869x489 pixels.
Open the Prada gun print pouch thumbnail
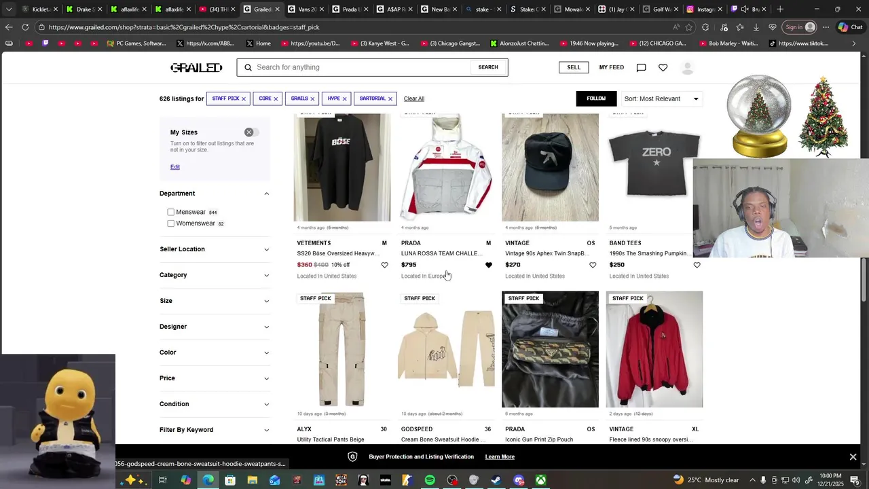[x=550, y=350]
